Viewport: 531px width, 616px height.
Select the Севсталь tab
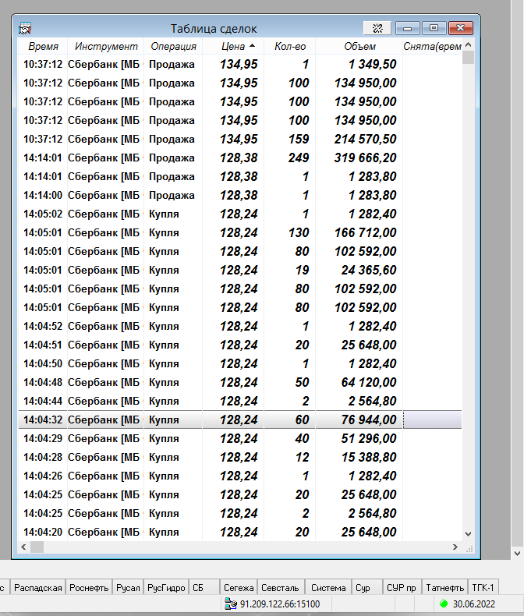pos(280,588)
